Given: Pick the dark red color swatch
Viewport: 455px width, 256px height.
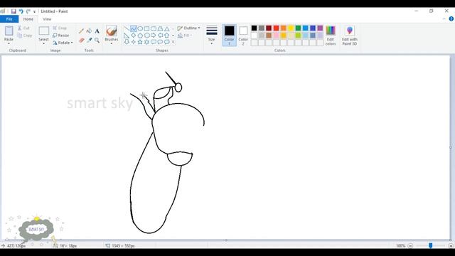Looking at the screenshot, I should [x=269, y=28].
